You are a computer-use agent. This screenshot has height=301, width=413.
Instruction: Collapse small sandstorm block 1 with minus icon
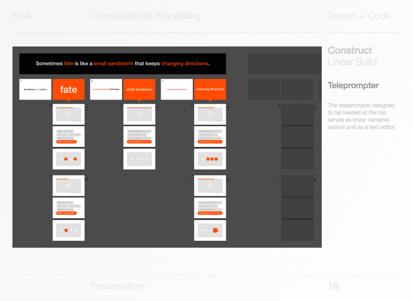(157, 109)
